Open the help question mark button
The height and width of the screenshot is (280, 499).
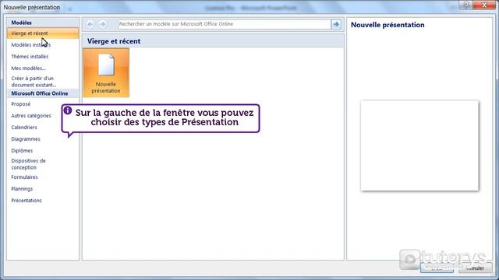(466, 5)
